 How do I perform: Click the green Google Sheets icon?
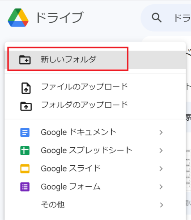click(25, 150)
